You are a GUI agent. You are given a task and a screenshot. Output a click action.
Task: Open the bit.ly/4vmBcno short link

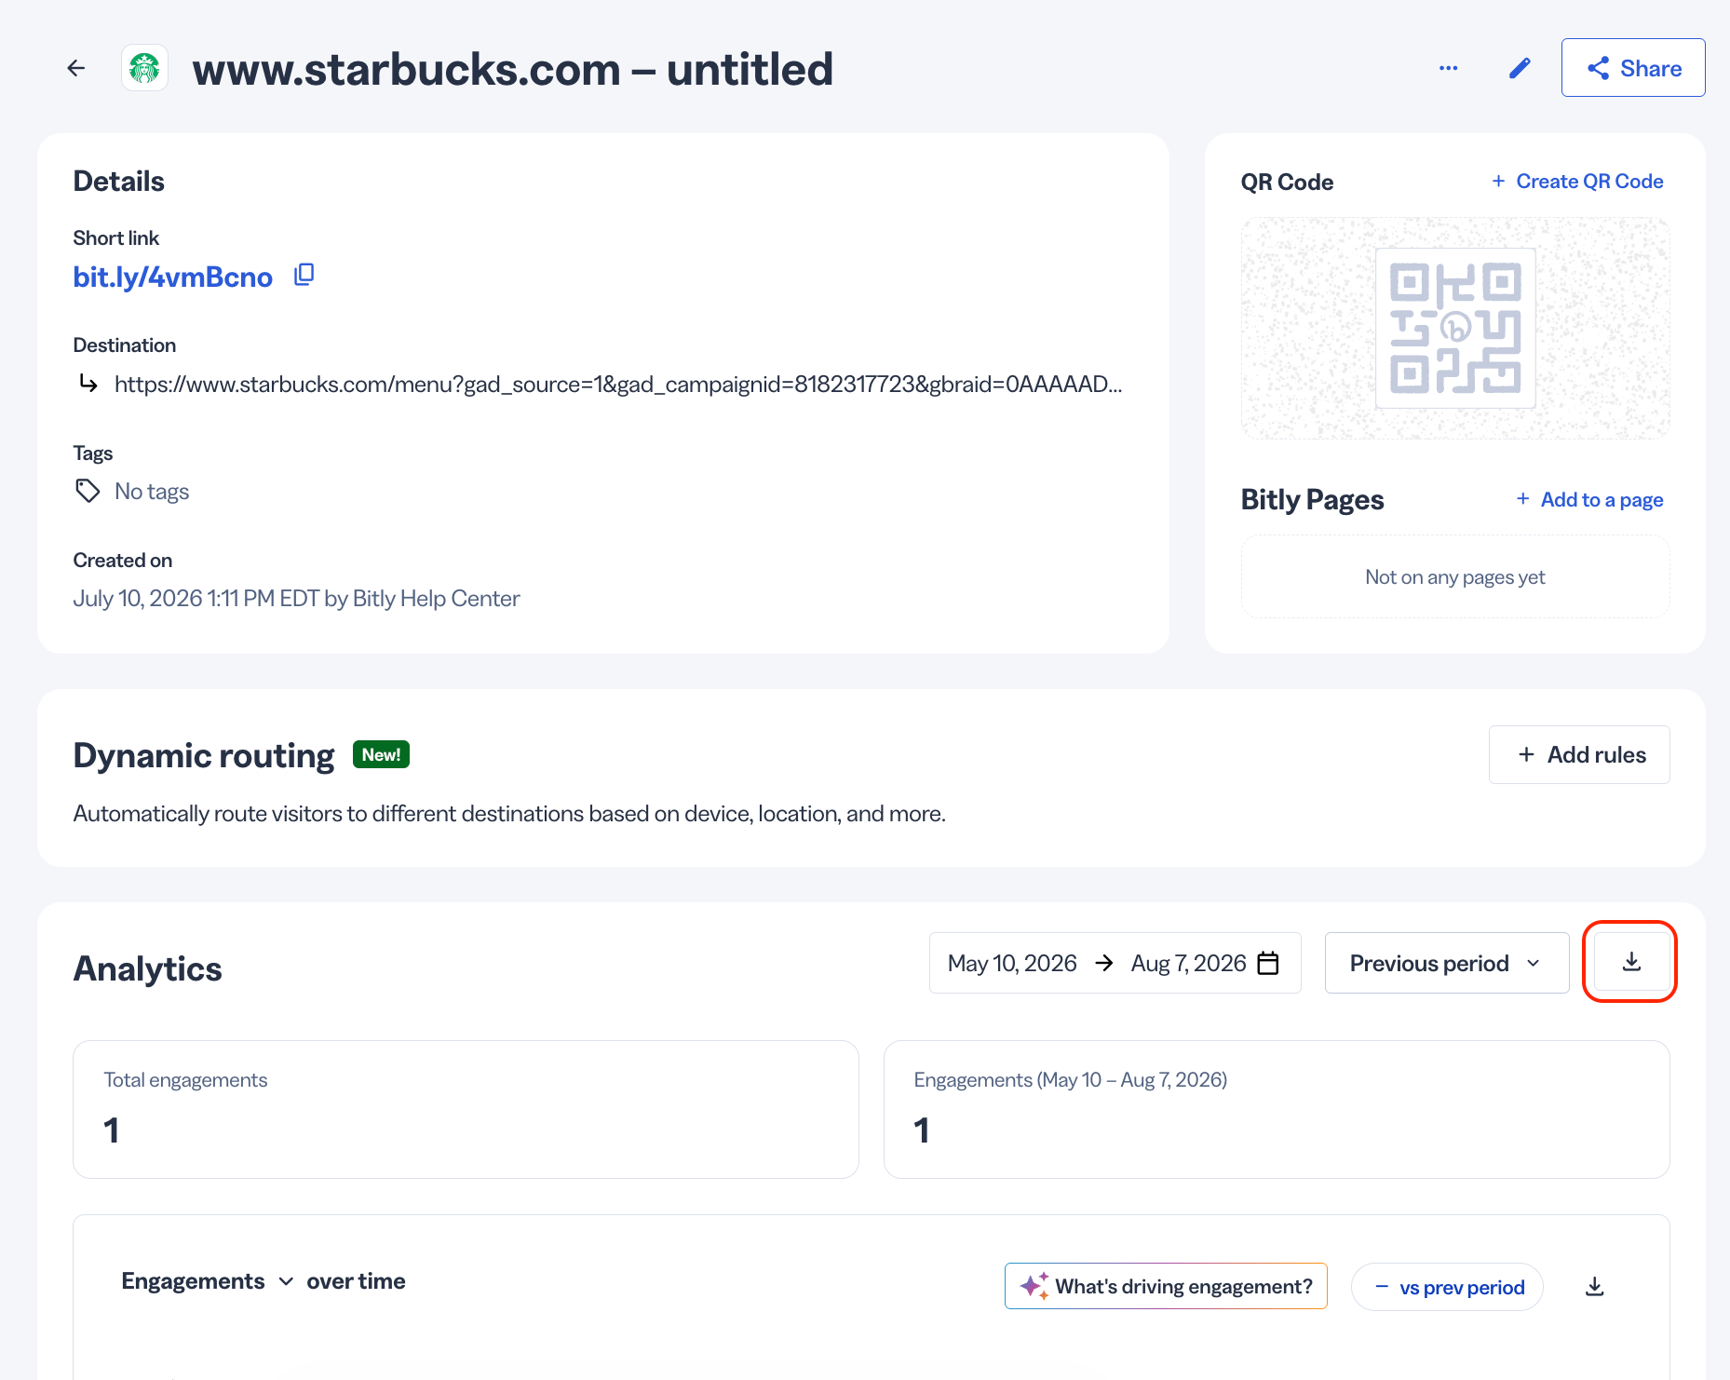tap(173, 277)
